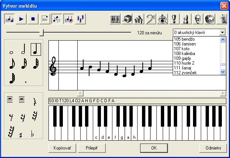Image resolution: width=230 pixels, height=158 pixels.
Task: Pick 111 šanaj from instrument list
Action: tap(197, 68)
